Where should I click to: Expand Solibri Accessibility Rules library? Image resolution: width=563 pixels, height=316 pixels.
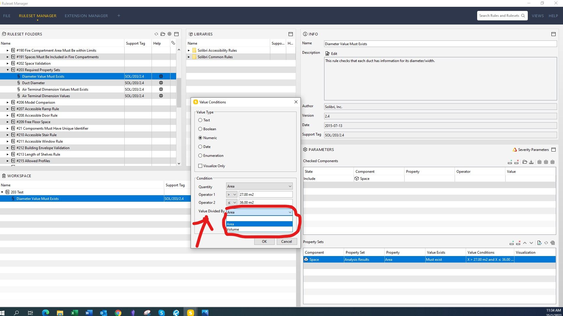pos(189,51)
